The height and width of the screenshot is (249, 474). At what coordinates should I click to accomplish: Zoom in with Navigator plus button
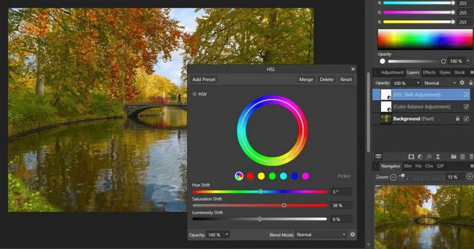pyautogui.click(x=470, y=176)
